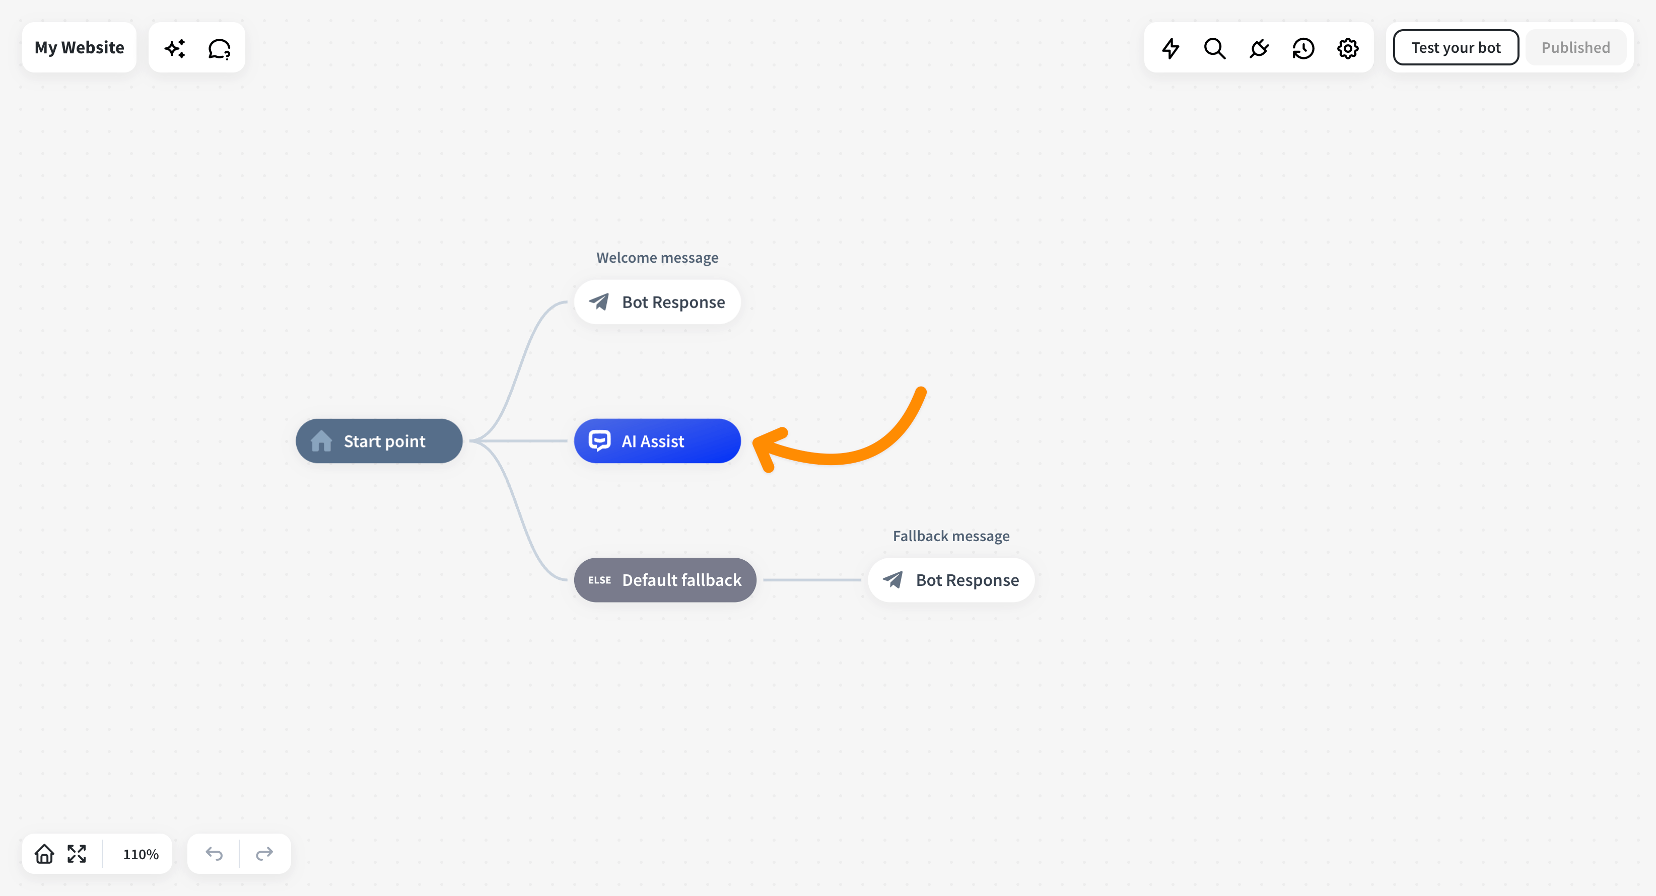Click the Fallback message label
The width and height of the screenshot is (1656, 896).
click(x=951, y=536)
